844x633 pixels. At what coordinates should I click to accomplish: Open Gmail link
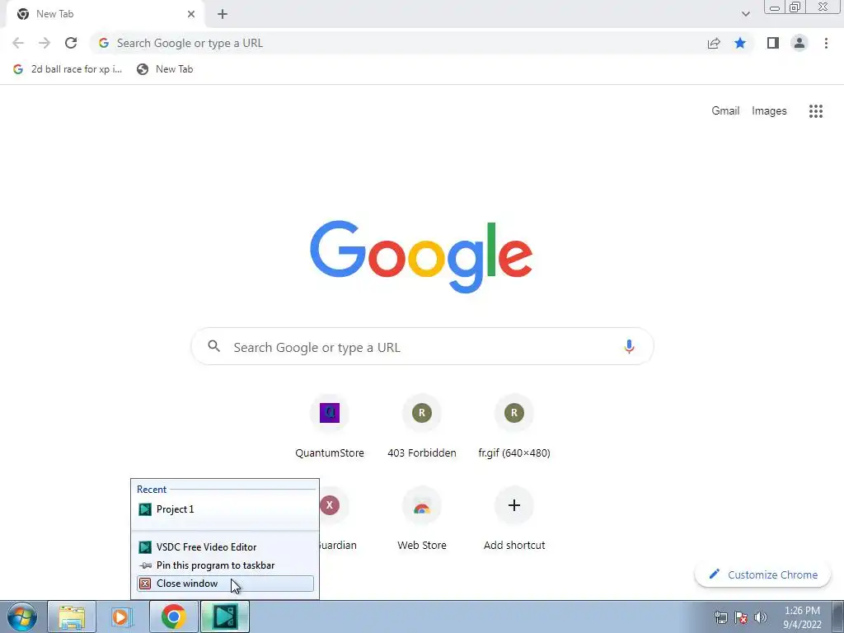point(725,111)
